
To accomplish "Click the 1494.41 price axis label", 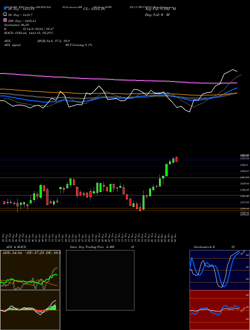I will pos(244,171).
